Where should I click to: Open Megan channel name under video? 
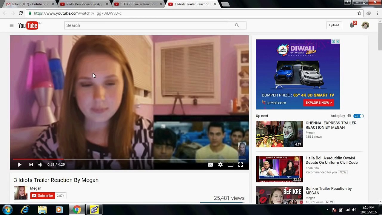tap(36, 188)
